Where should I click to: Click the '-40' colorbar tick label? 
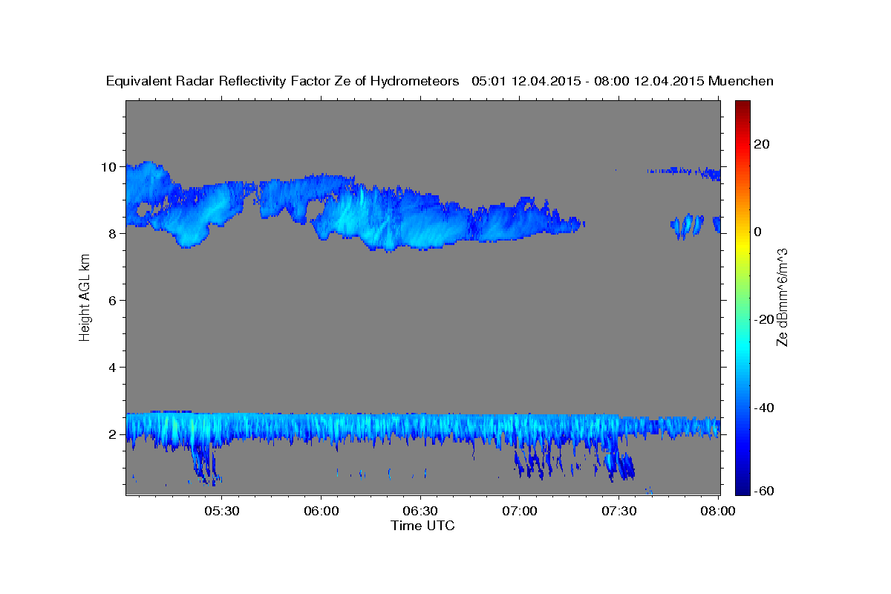tap(763, 407)
